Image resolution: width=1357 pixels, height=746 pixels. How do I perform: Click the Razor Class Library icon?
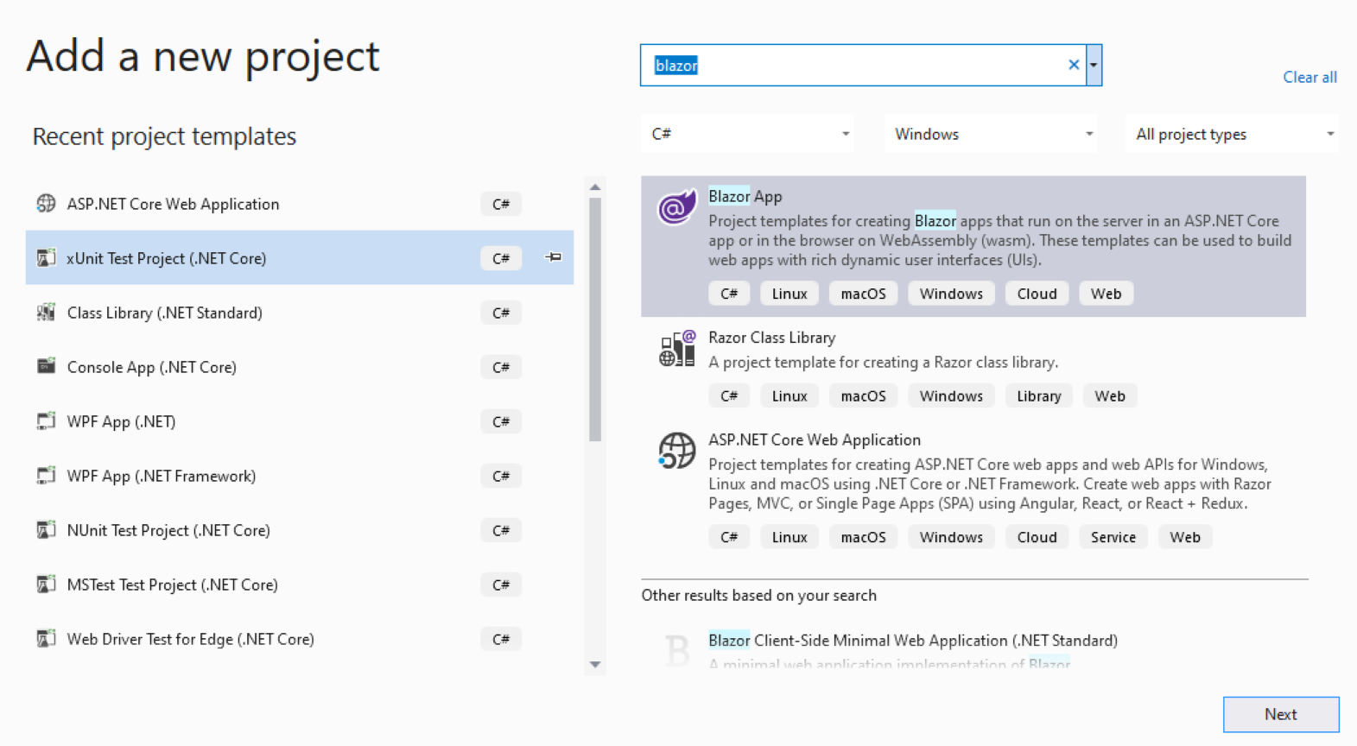677,349
